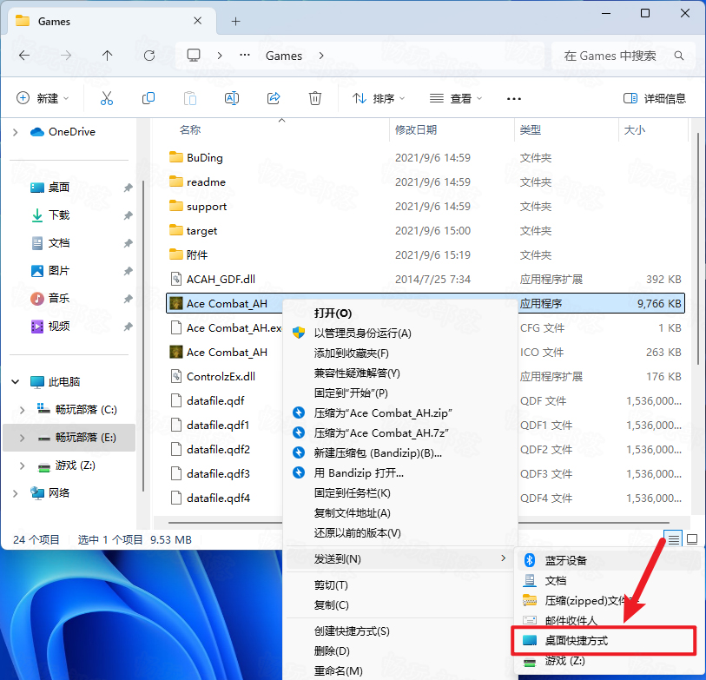Image resolution: width=706 pixels, height=680 pixels.
Task: Click the address bar ellipsis
Action: click(x=245, y=55)
